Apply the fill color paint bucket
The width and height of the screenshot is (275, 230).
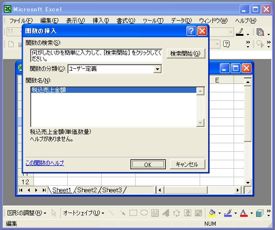tap(212, 213)
